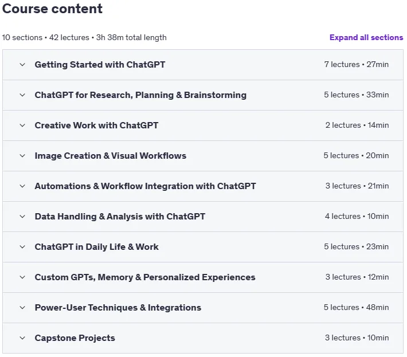Expand chevron for Data Handling & Analysis
The image size is (407, 357).
[22, 217]
